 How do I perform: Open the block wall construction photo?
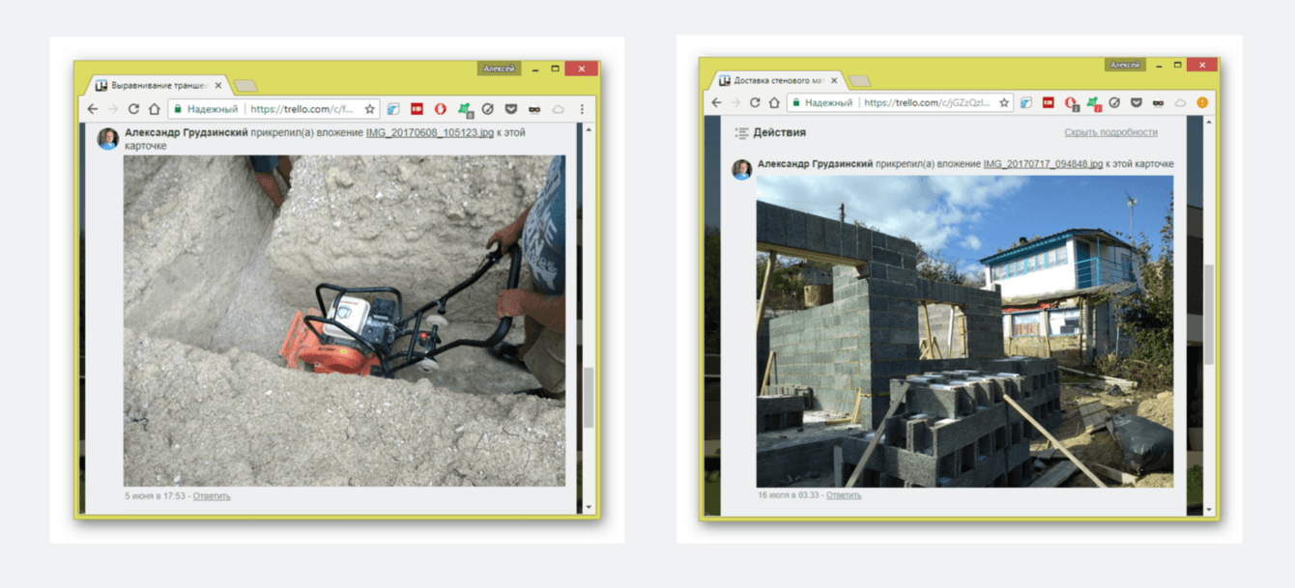point(964,331)
